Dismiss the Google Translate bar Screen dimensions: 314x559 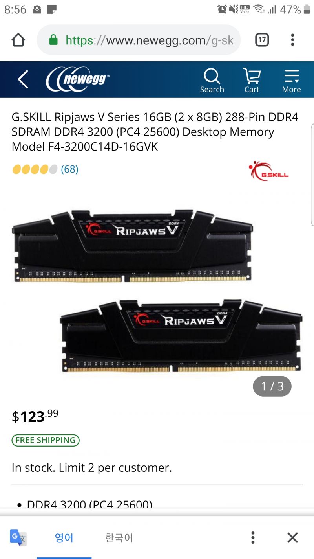pos(292,537)
